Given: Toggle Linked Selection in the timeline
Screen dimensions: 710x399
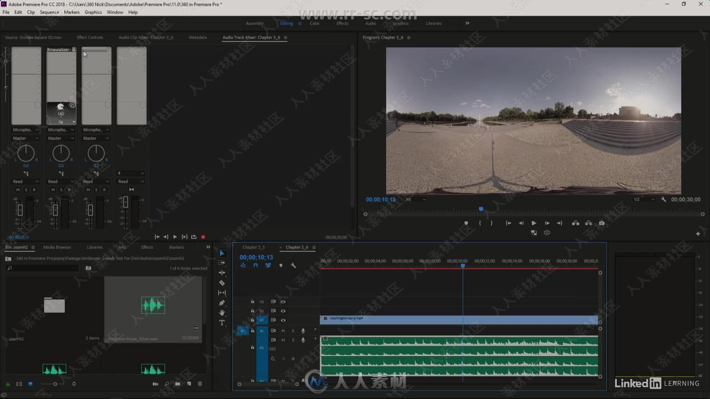Looking at the screenshot, I should pyautogui.click(x=268, y=265).
